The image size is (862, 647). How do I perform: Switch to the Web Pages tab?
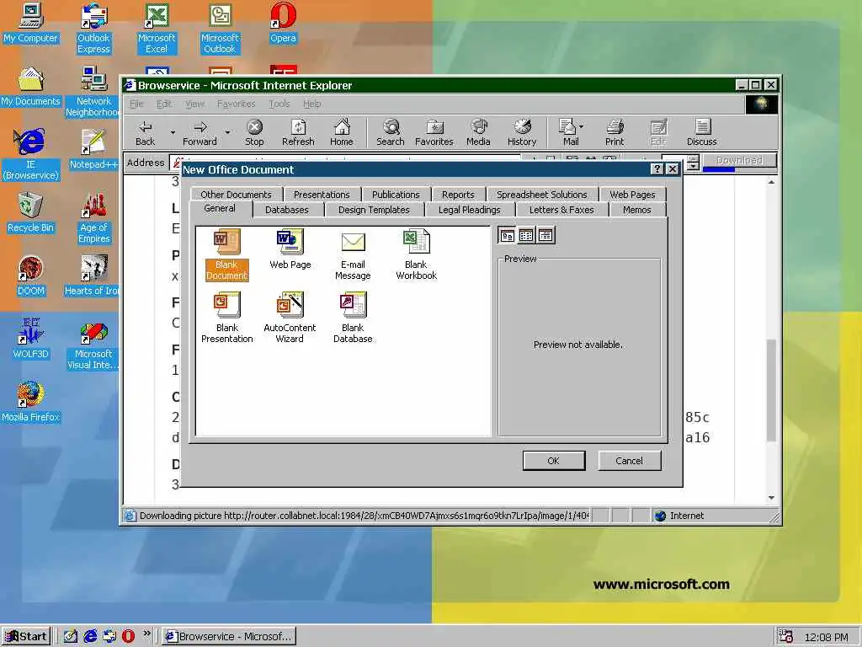coord(632,195)
